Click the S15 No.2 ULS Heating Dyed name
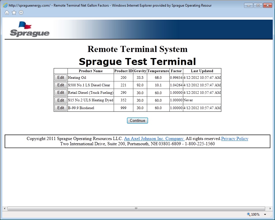This screenshot has height=220, width=275. [91, 100]
